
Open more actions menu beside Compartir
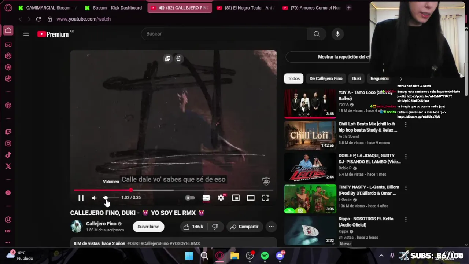pos(271,227)
